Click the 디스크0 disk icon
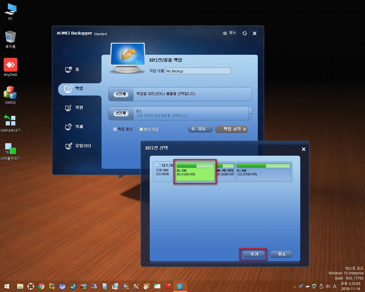 tap(158, 165)
